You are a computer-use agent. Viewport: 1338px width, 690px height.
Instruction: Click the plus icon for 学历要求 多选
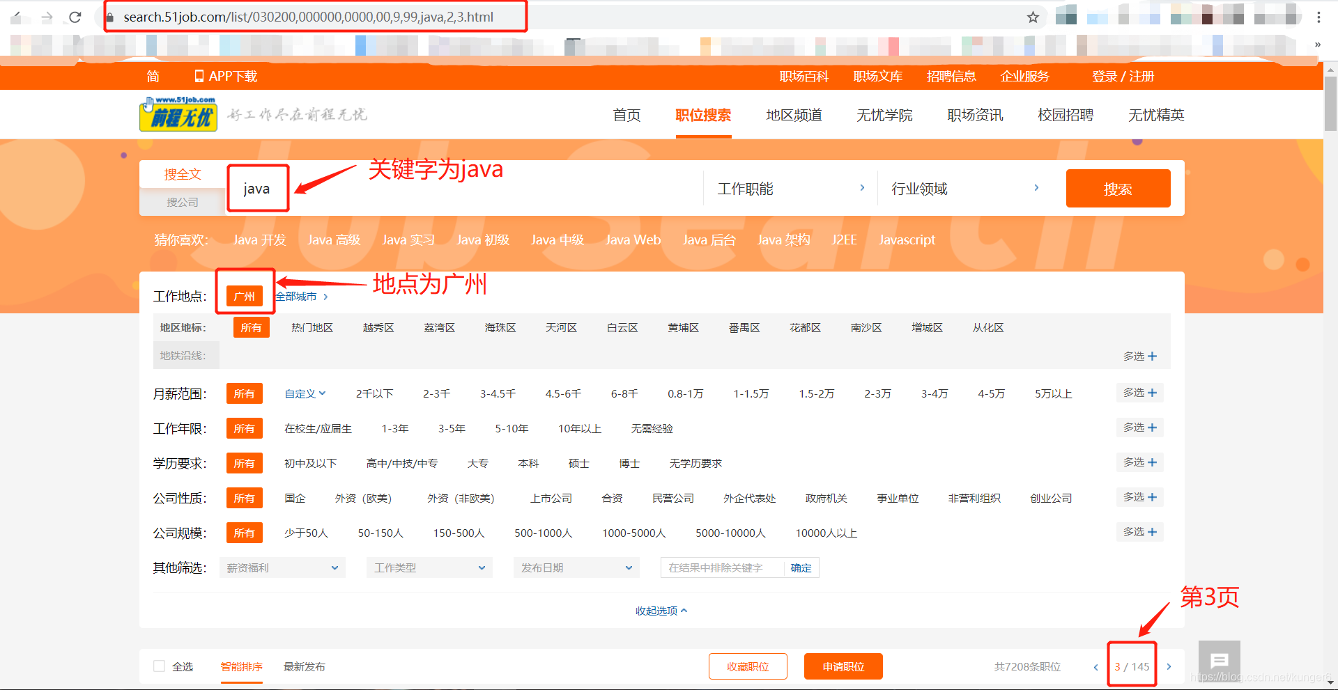click(1152, 462)
